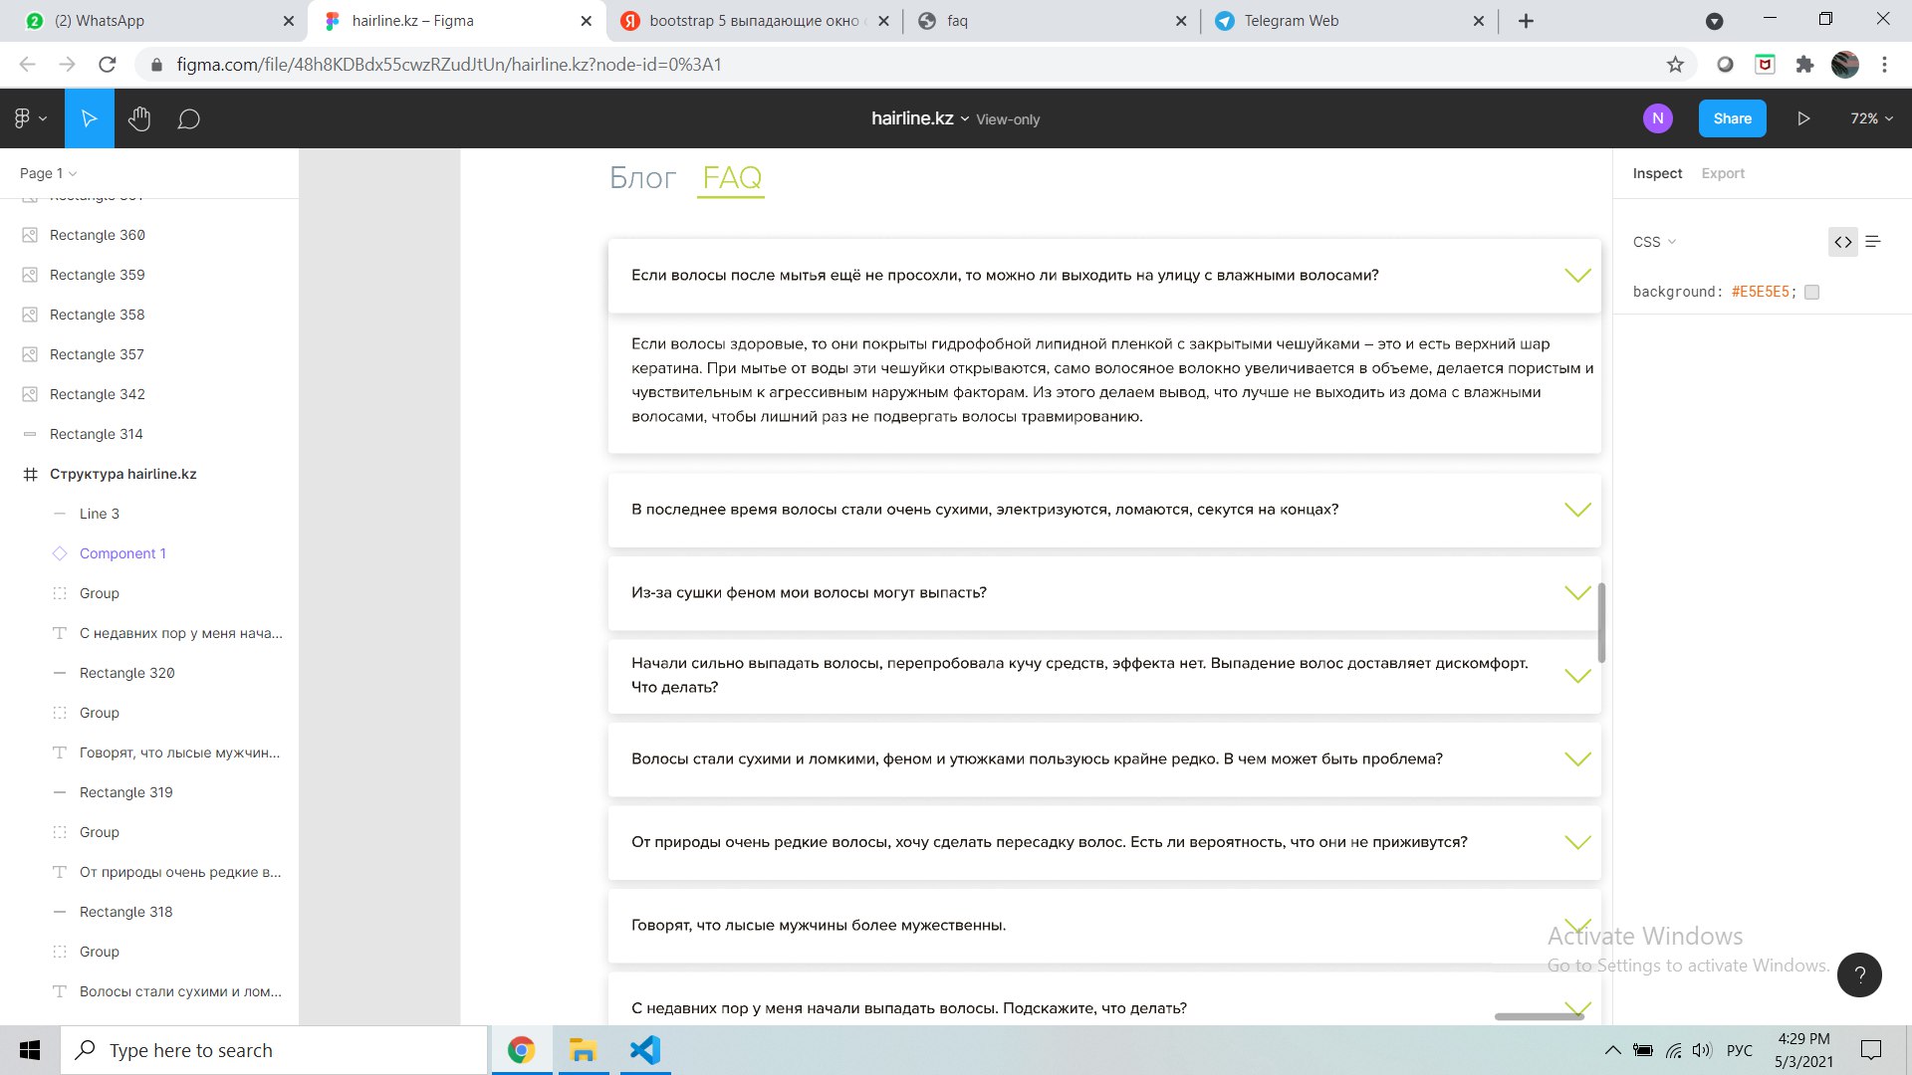
Task: Switch to the Telegram Web tab
Action: [x=1349, y=21]
